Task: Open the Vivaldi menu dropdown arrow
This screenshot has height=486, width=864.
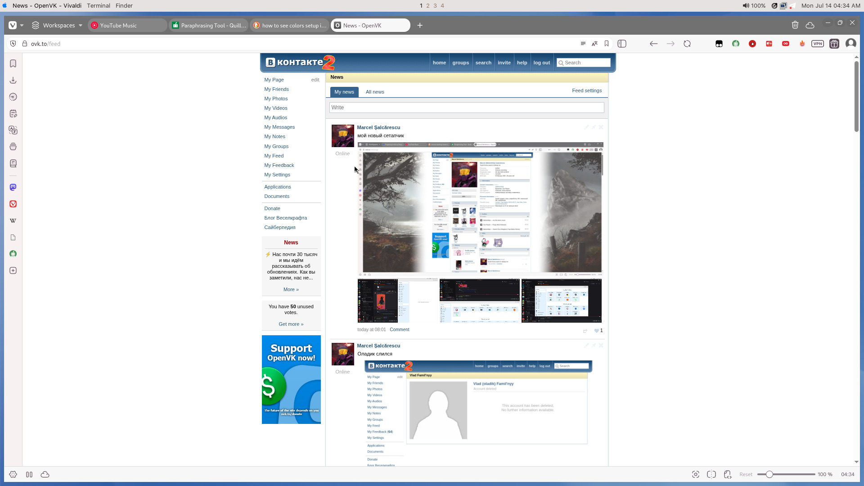Action: tap(22, 26)
